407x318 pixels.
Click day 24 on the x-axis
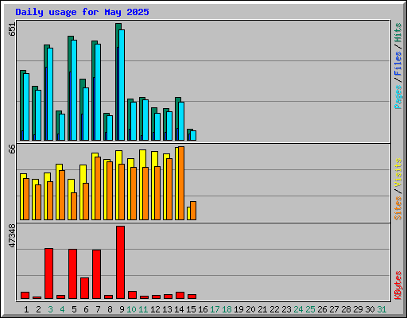[298, 309]
